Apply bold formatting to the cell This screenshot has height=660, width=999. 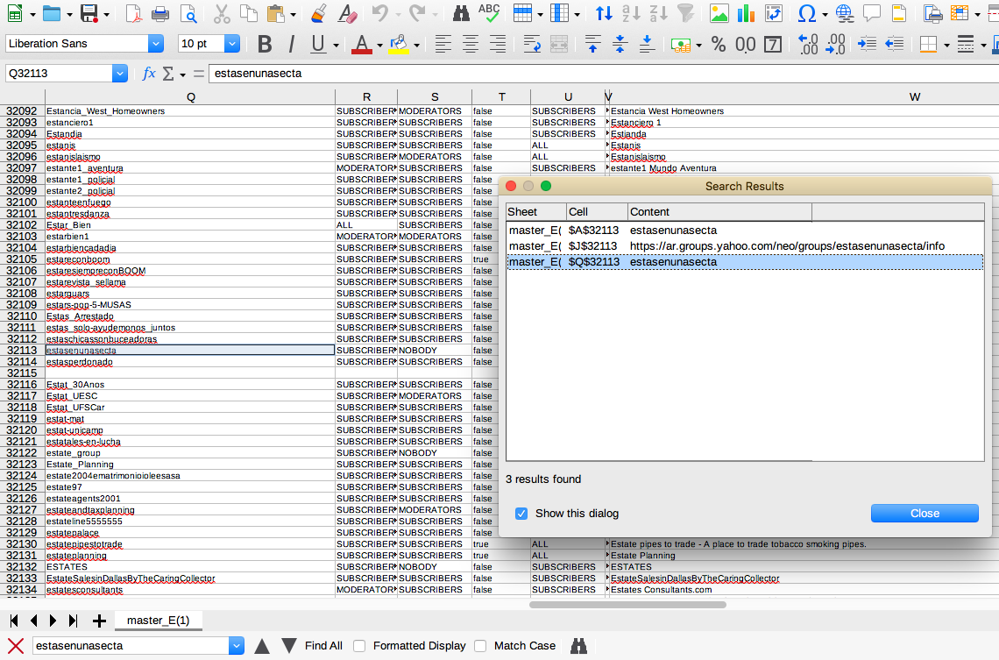point(265,44)
